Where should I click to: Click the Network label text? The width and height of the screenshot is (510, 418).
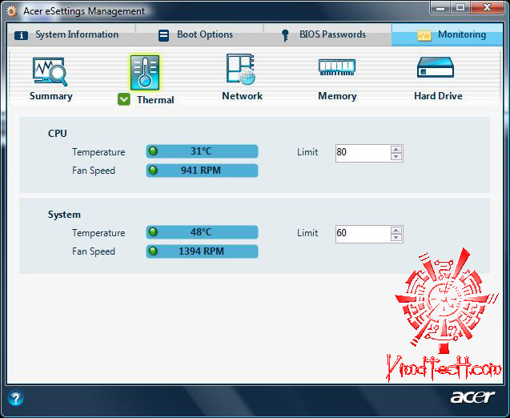pyautogui.click(x=242, y=96)
